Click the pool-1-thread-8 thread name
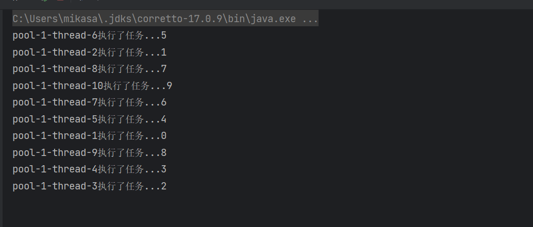Viewport: 533px width, 227px height. click(55, 69)
